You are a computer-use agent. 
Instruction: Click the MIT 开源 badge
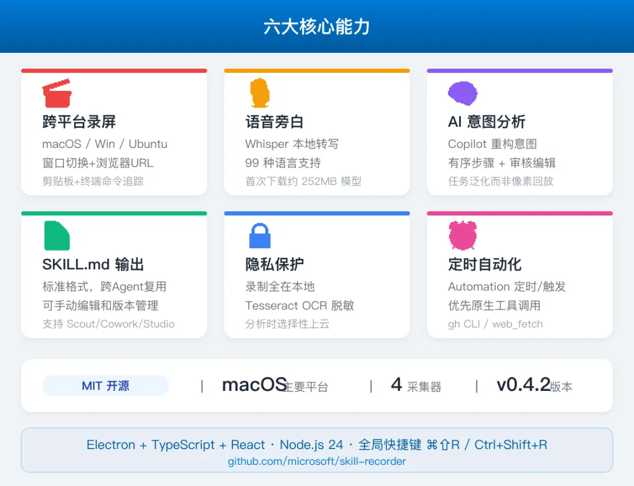click(x=106, y=386)
